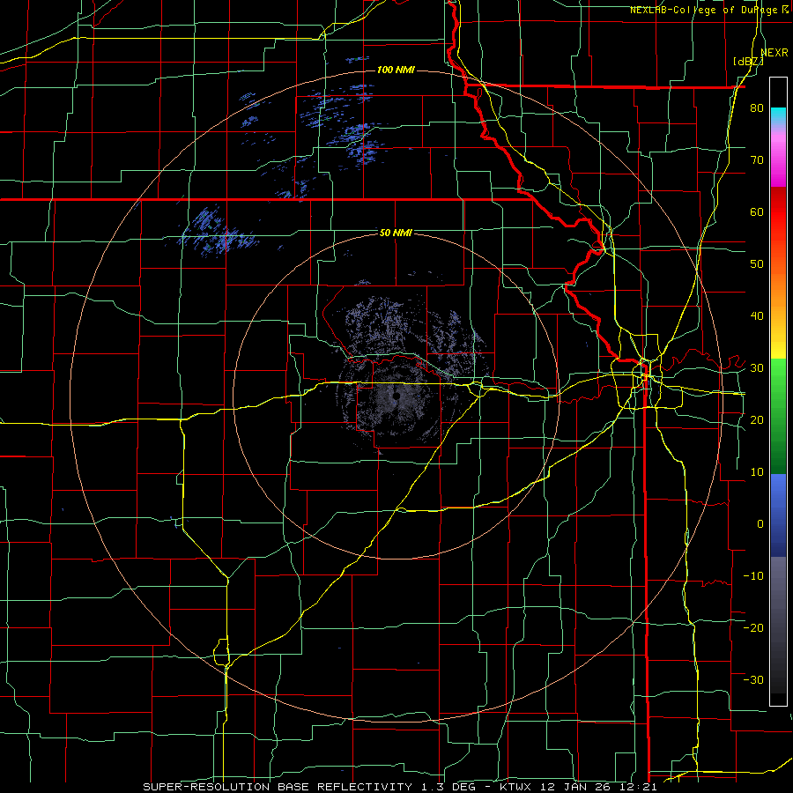Image resolution: width=793 pixels, height=793 pixels.
Task: Click the 50 NMI range ring label
Action: (x=396, y=233)
